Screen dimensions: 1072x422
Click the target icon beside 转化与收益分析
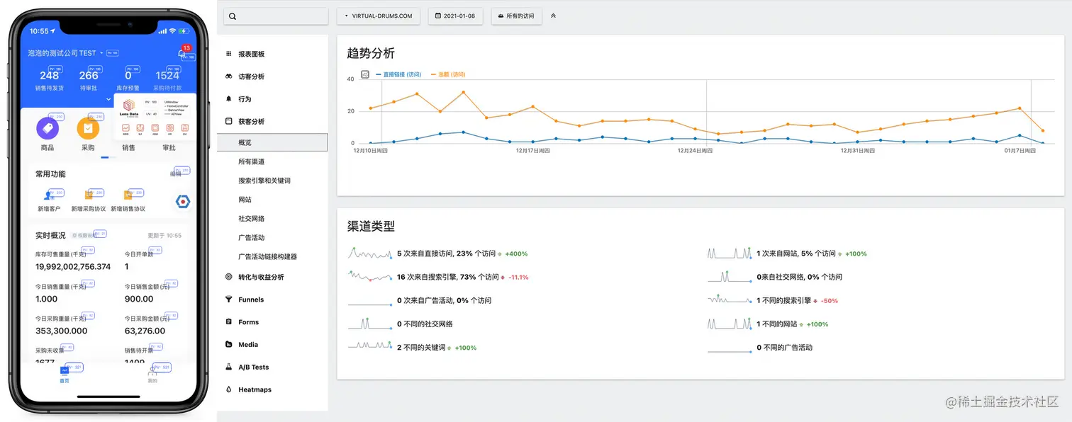[228, 277]
